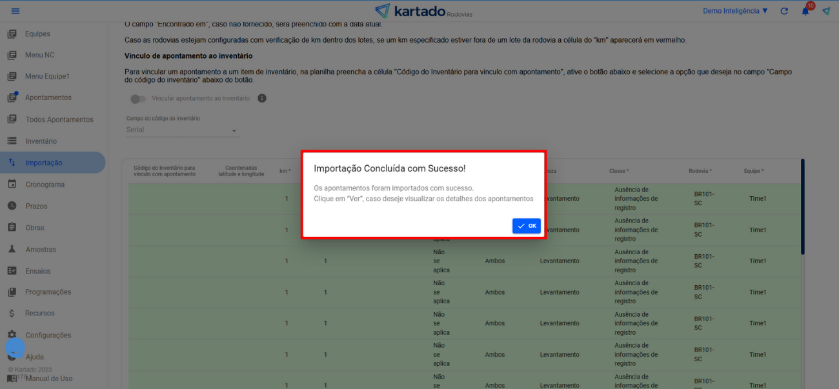
Task: Click the paper plane send icon
Action: pyautogui.click(x=826, y=11)
